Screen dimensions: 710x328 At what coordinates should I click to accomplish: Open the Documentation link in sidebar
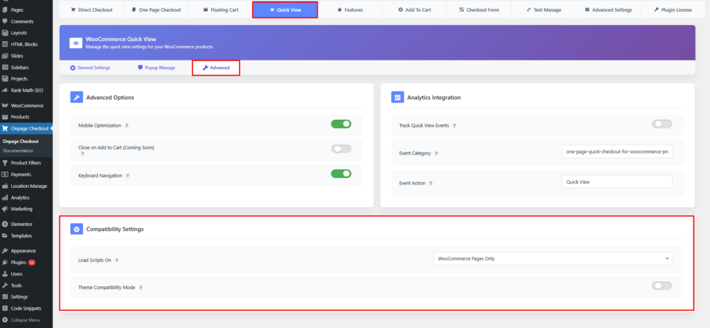point(18,150)
